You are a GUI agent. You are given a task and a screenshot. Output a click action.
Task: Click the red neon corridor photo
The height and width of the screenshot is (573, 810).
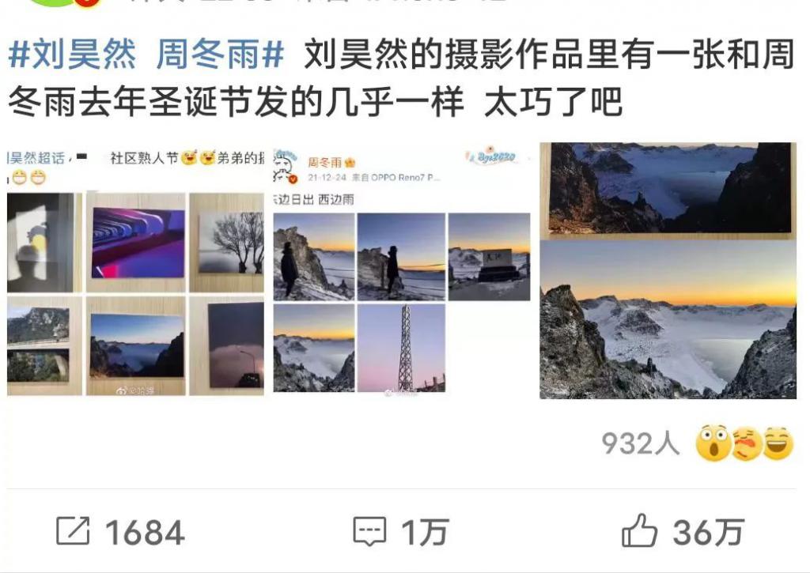click(x=138, y=243)
